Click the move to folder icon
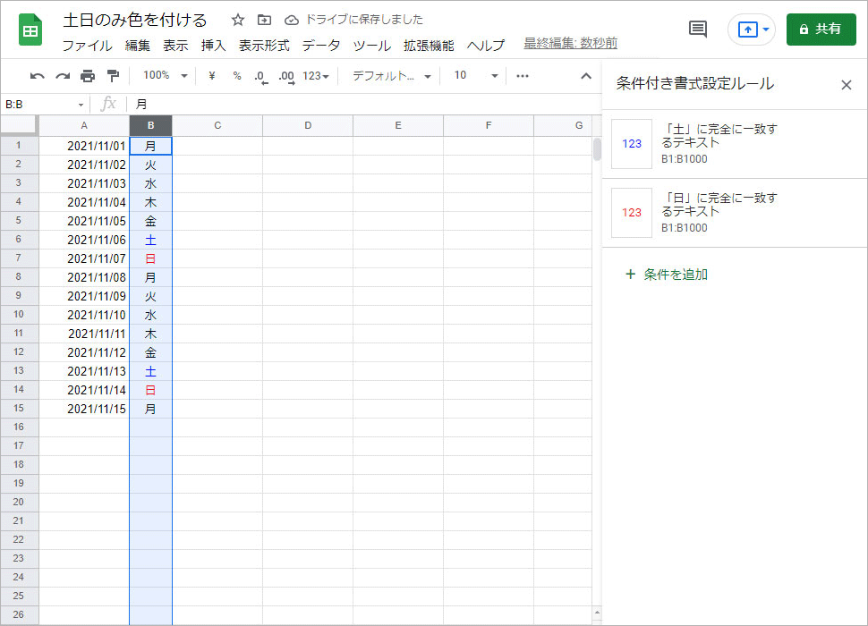868x626 pixels. 265,21
